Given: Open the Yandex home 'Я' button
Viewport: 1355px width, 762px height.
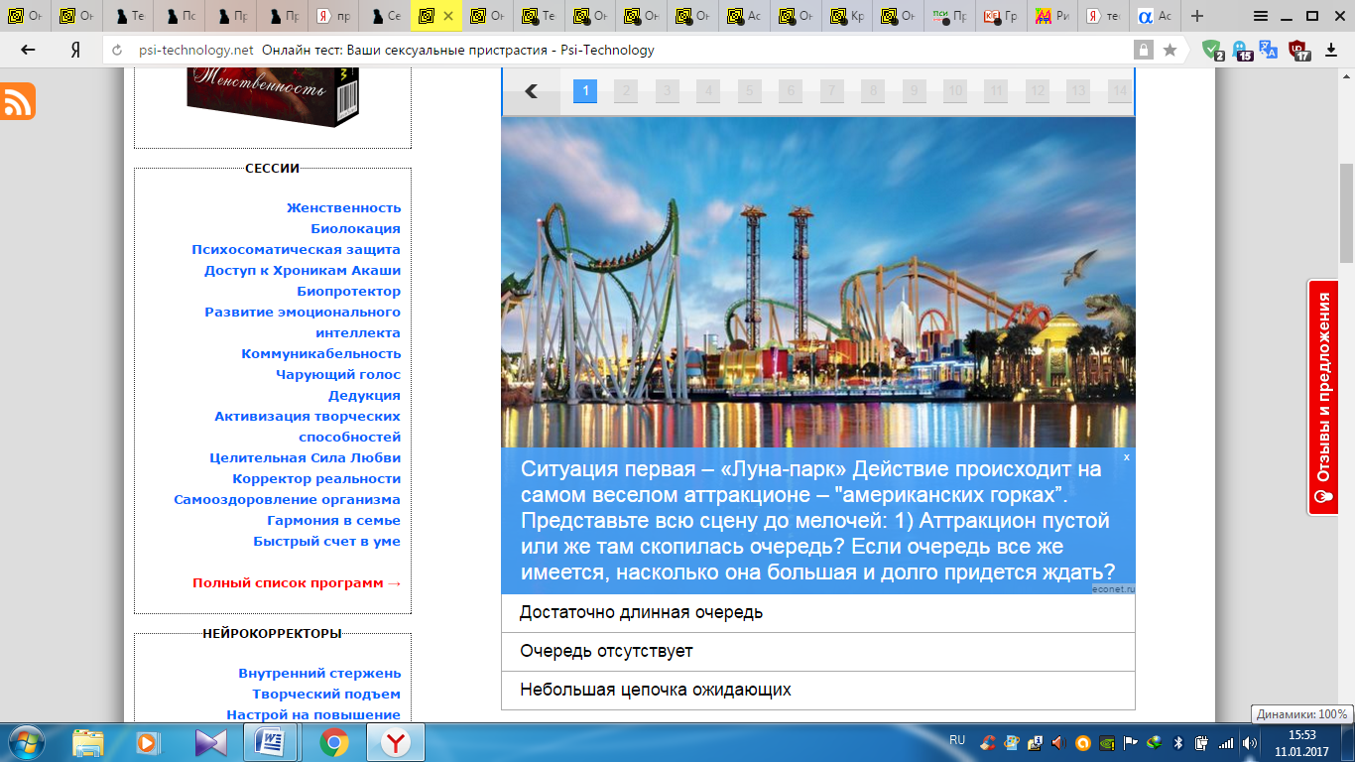Looking at the screenshot, I should tap(74, 50).
